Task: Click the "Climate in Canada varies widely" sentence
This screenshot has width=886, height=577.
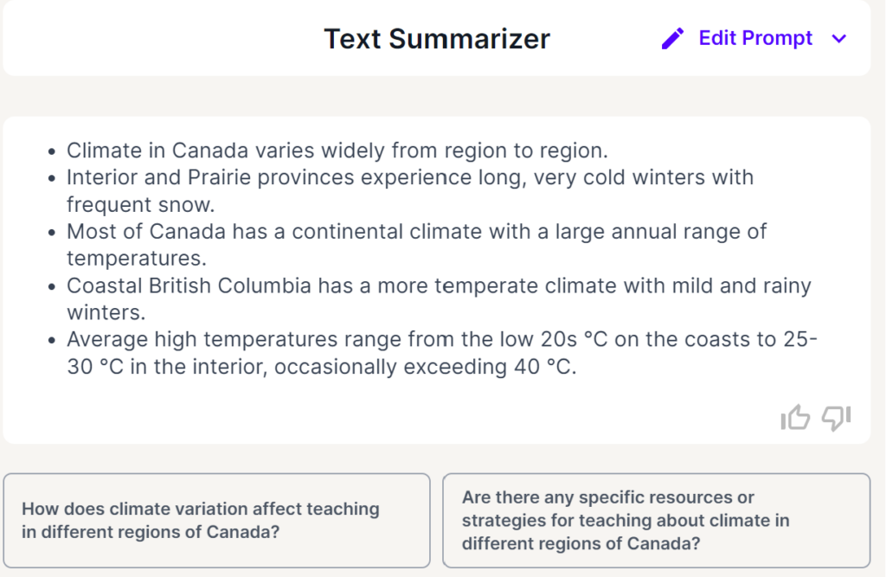Action: 337,151
